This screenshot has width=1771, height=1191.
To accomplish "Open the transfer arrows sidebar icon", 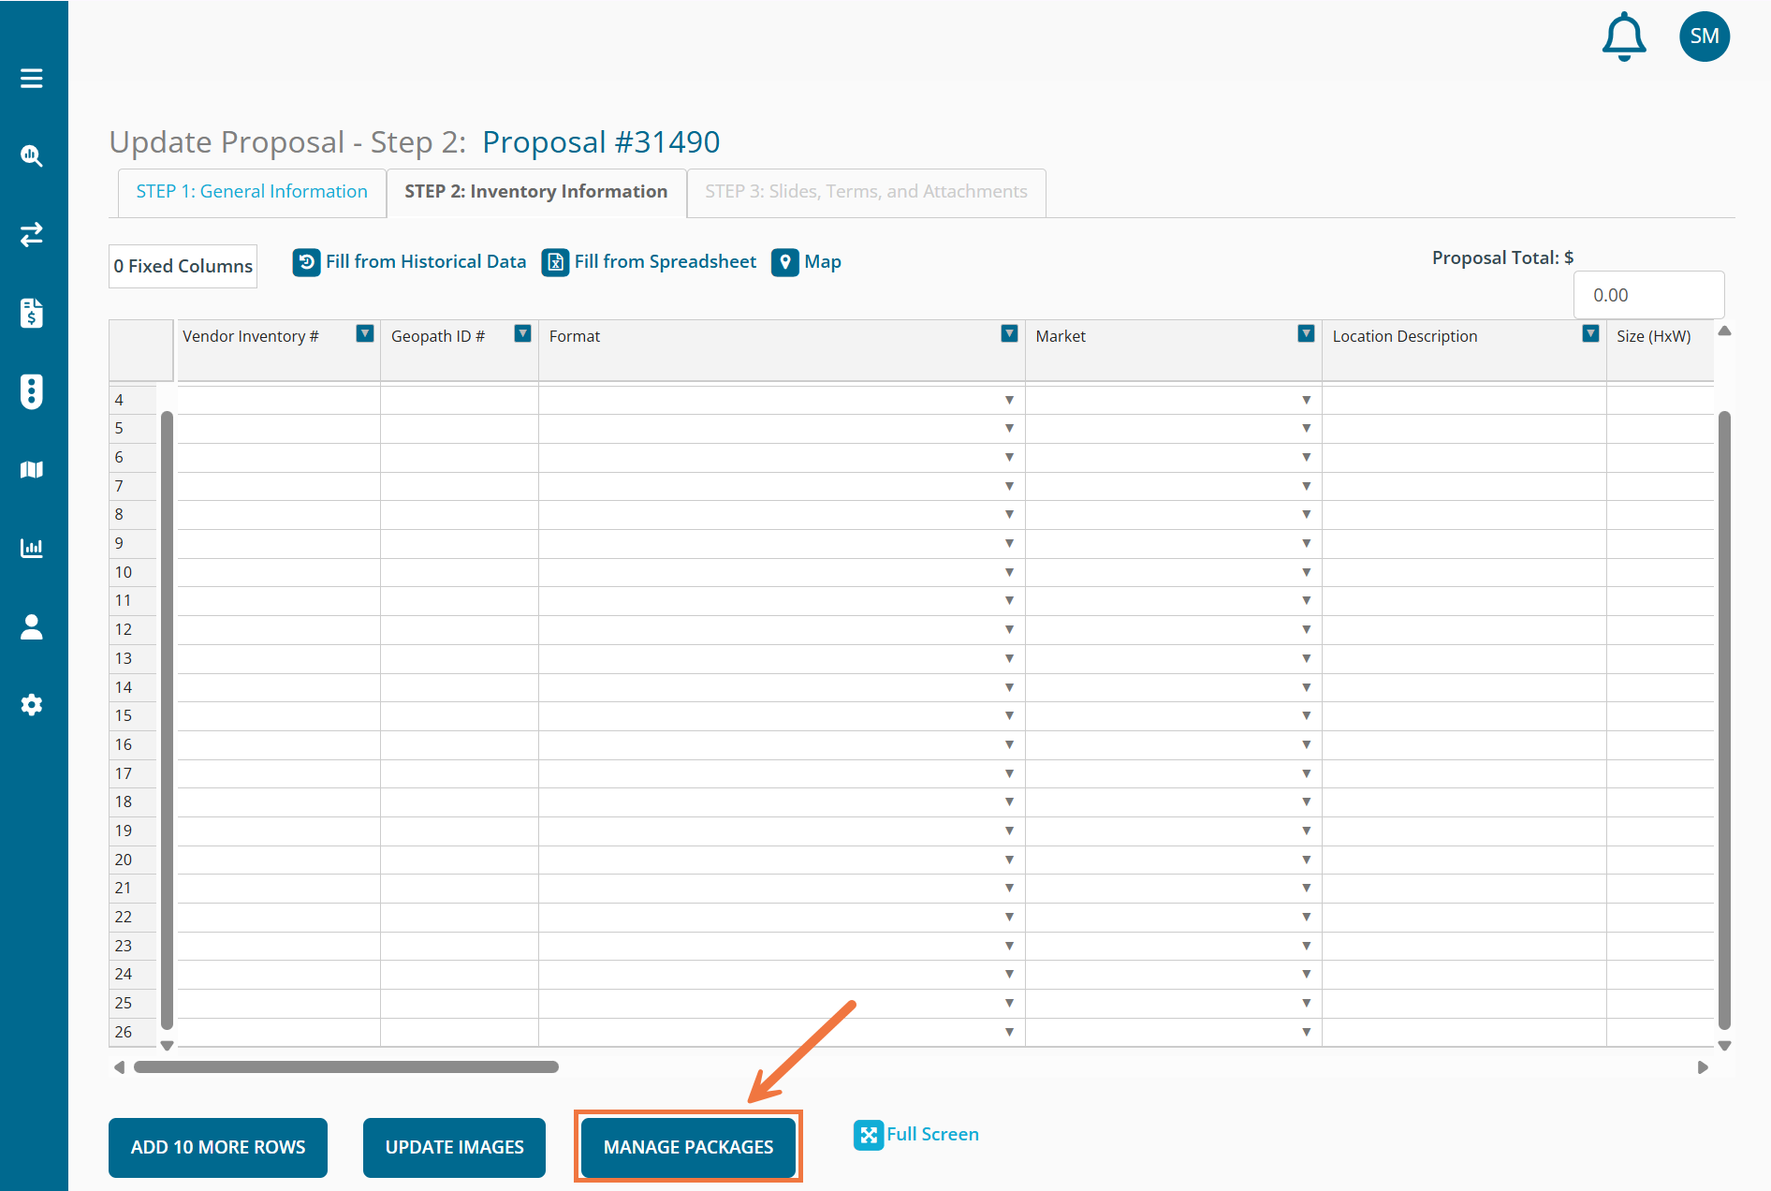I will coord(32,234).
